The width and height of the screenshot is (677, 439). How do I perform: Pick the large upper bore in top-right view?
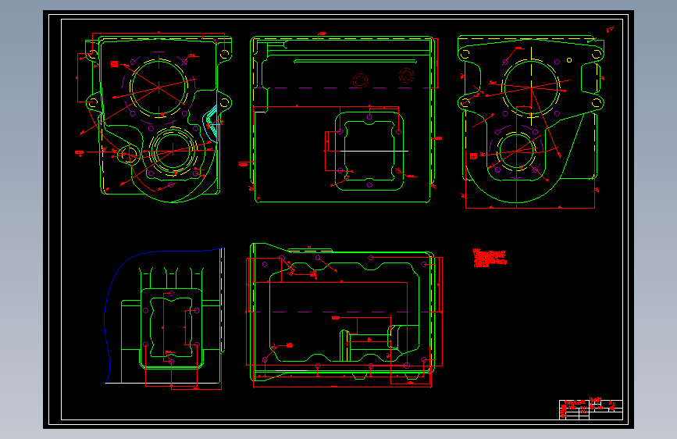(x=531, y=87)
